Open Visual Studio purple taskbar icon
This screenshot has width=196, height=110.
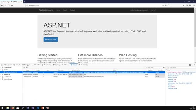click(33, 108)
